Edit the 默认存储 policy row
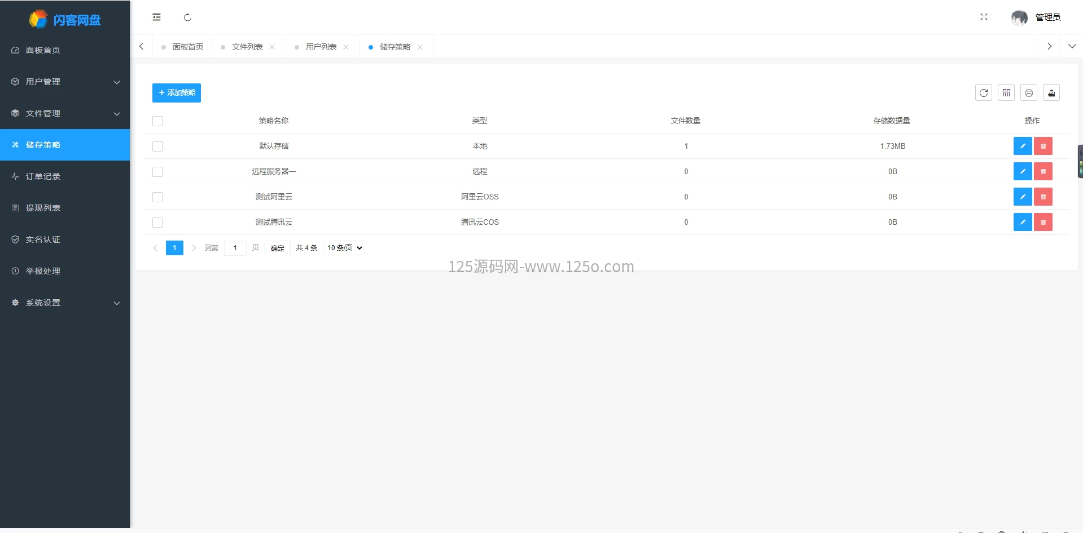1083x533 pixels. tap(1022, 146)
